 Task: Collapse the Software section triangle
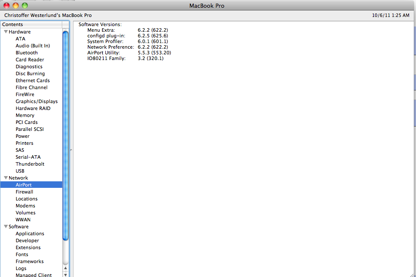pos(6,227)
